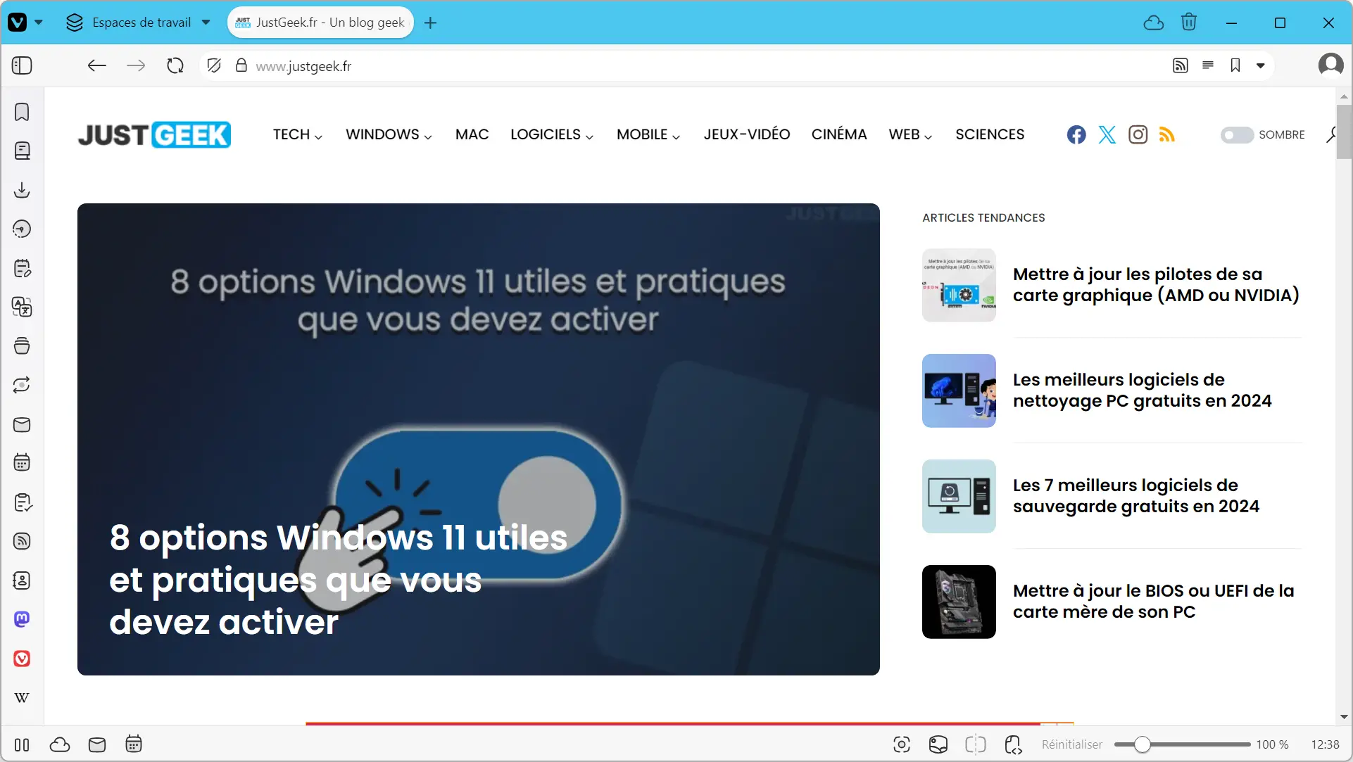
Task: Click the page vertical scrollbar thumb
Action: [1343, 132]
